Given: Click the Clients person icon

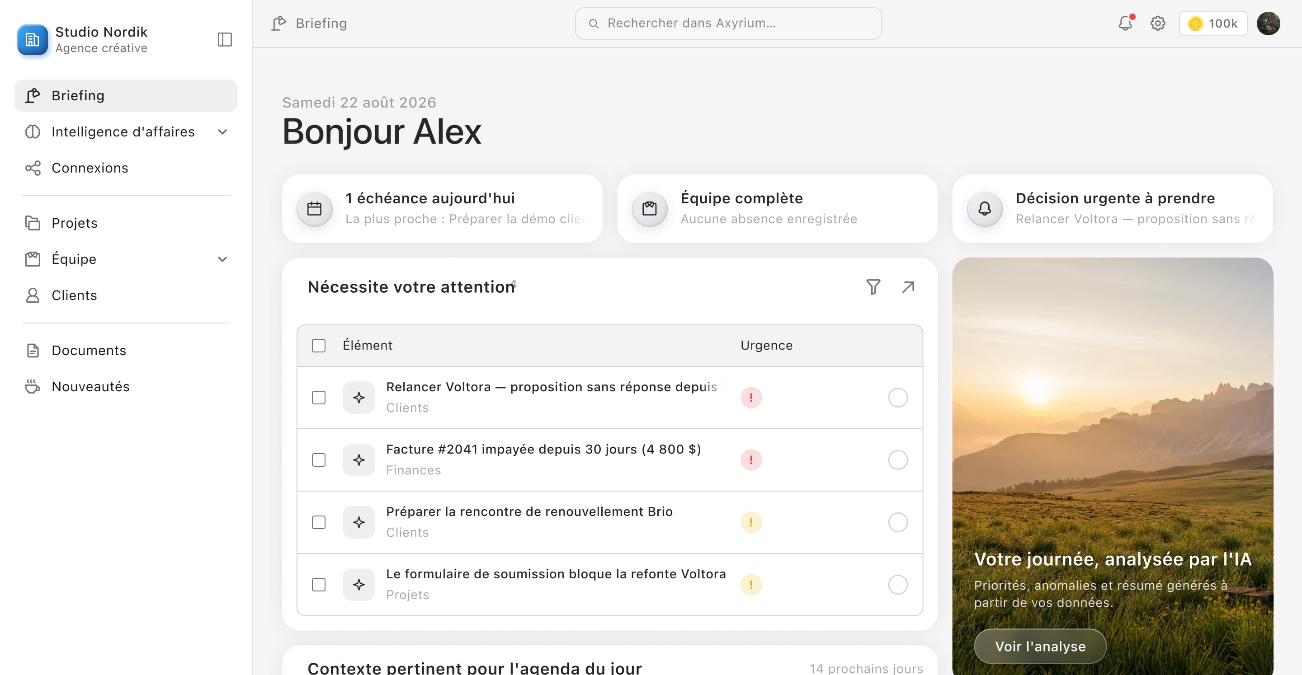Looking at the screenshot, I should (33, 295).
